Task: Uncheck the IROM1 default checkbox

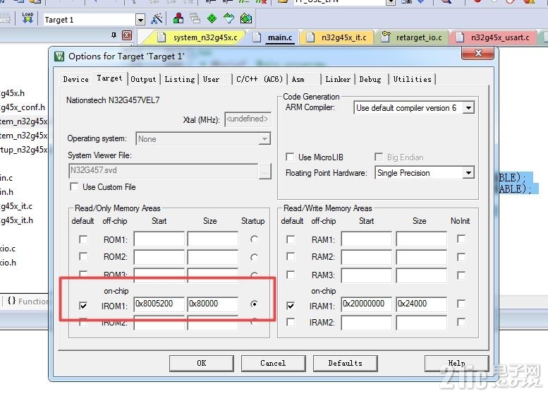Action: 83,306
